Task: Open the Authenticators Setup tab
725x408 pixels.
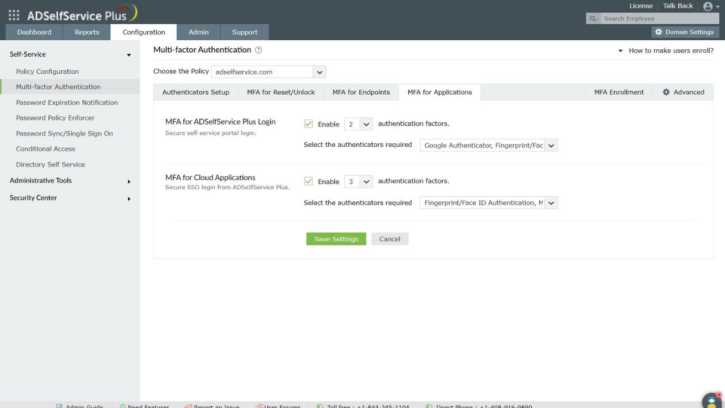Action: [x=196, y=92]
